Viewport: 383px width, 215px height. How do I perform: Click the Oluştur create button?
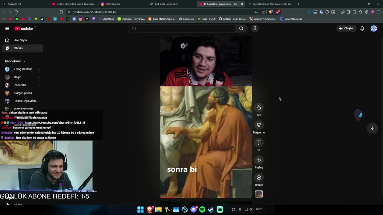346,28
